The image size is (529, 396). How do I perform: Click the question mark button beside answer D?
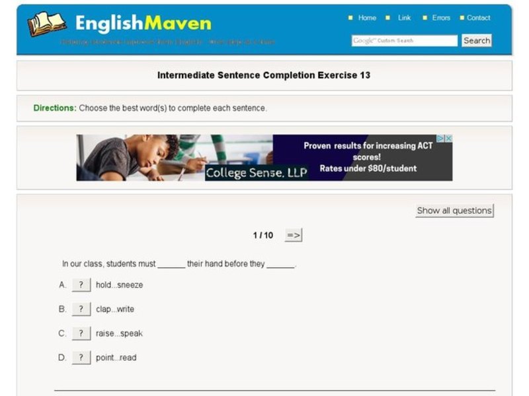point(81,356)
